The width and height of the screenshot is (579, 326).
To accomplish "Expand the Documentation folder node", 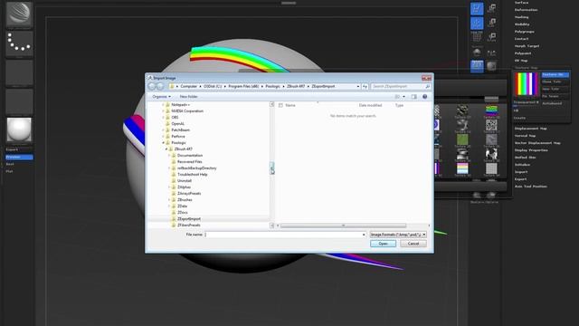I will coord(169,155).
